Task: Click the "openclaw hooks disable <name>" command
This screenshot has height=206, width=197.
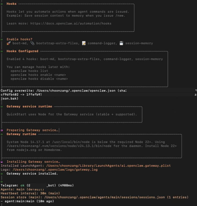Action: coord(39,79)
